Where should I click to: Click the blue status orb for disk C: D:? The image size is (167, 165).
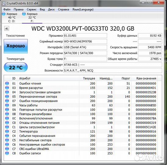coord(4,14)
